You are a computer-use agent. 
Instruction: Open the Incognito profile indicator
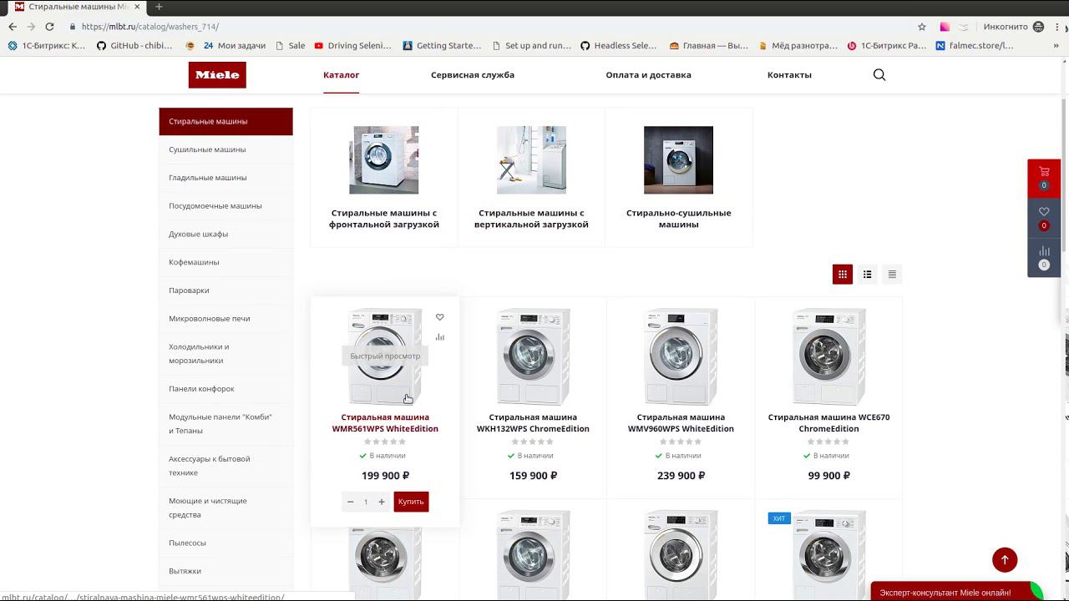point(1014,27)
